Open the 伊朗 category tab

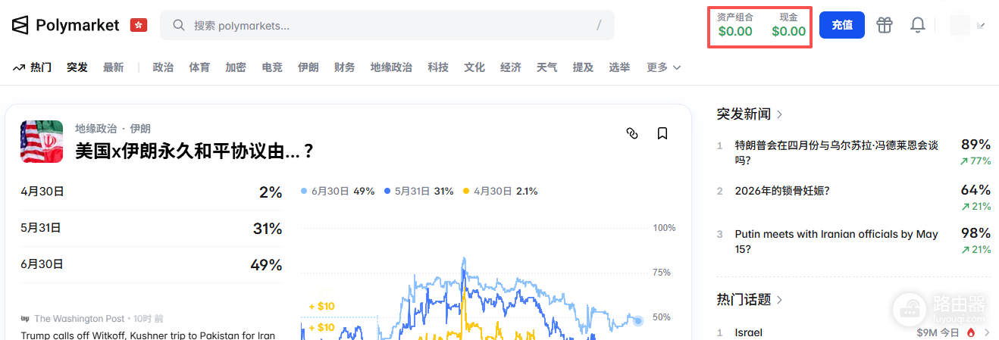tap(308, 67)
